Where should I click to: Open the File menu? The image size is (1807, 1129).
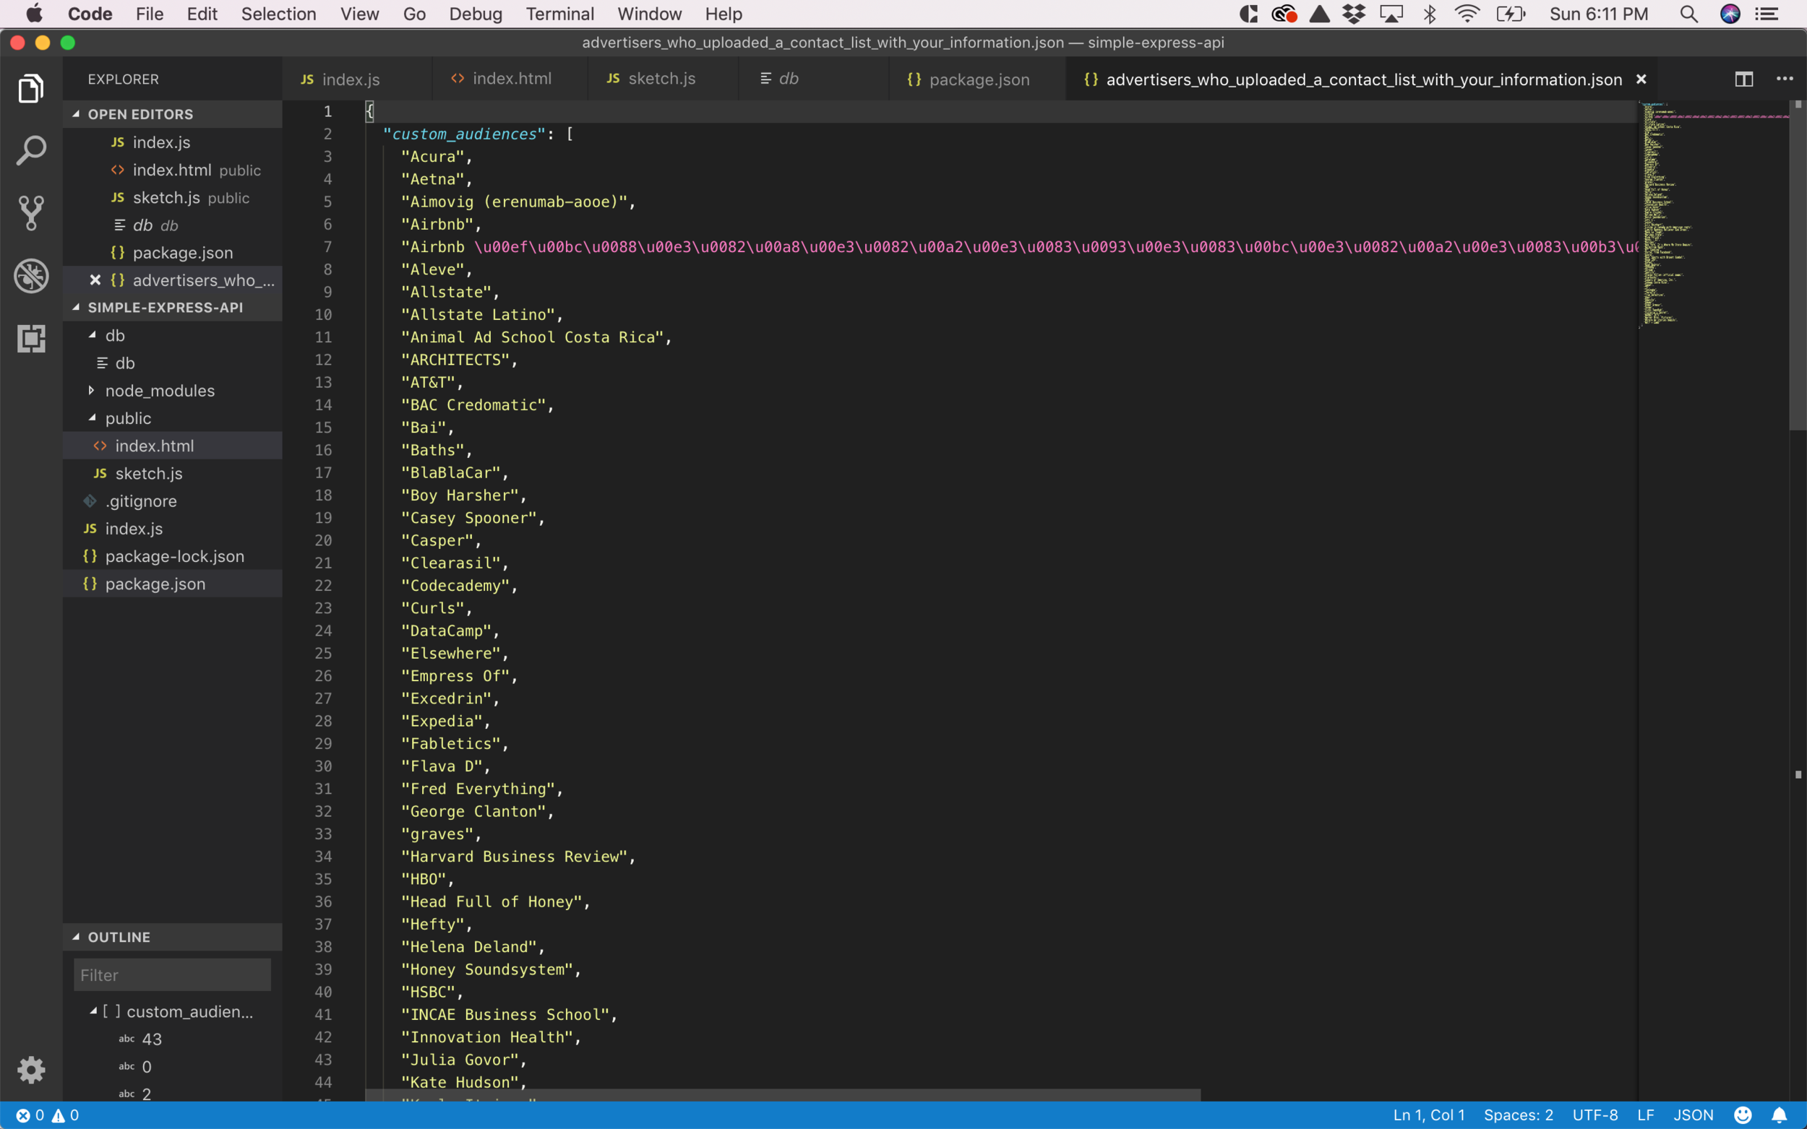(150, 14)
